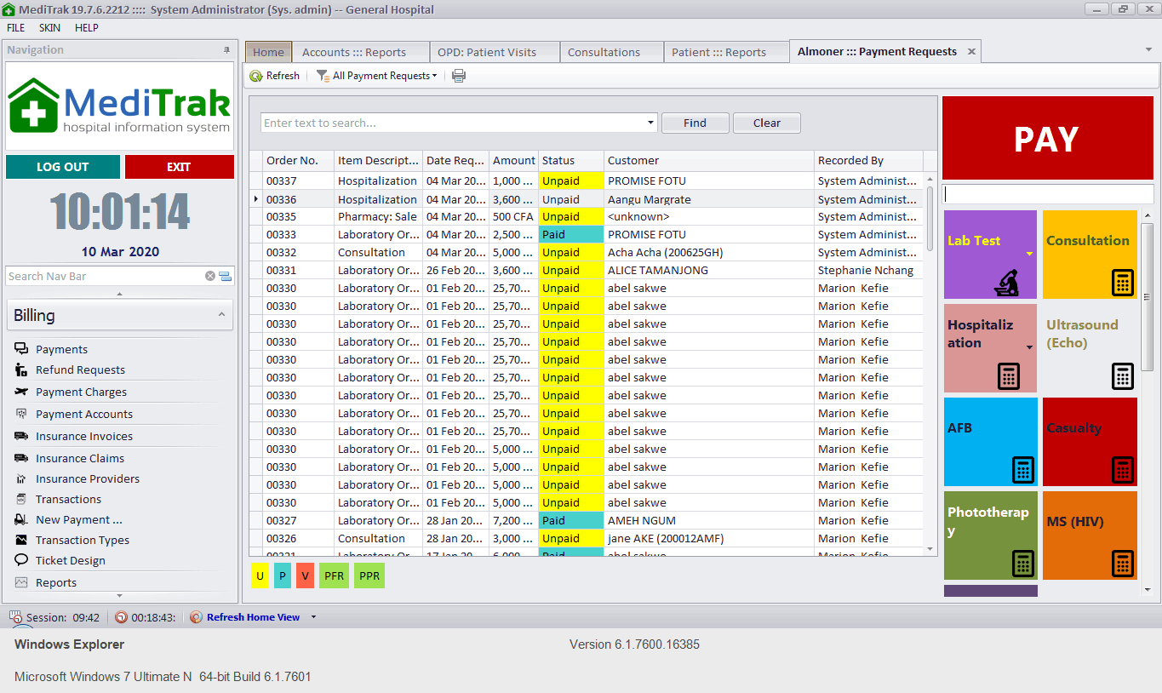Select the Phototherapy payment tile
Image resolution: width=1162 pixels, height=693 pixels.
(990, 535)
